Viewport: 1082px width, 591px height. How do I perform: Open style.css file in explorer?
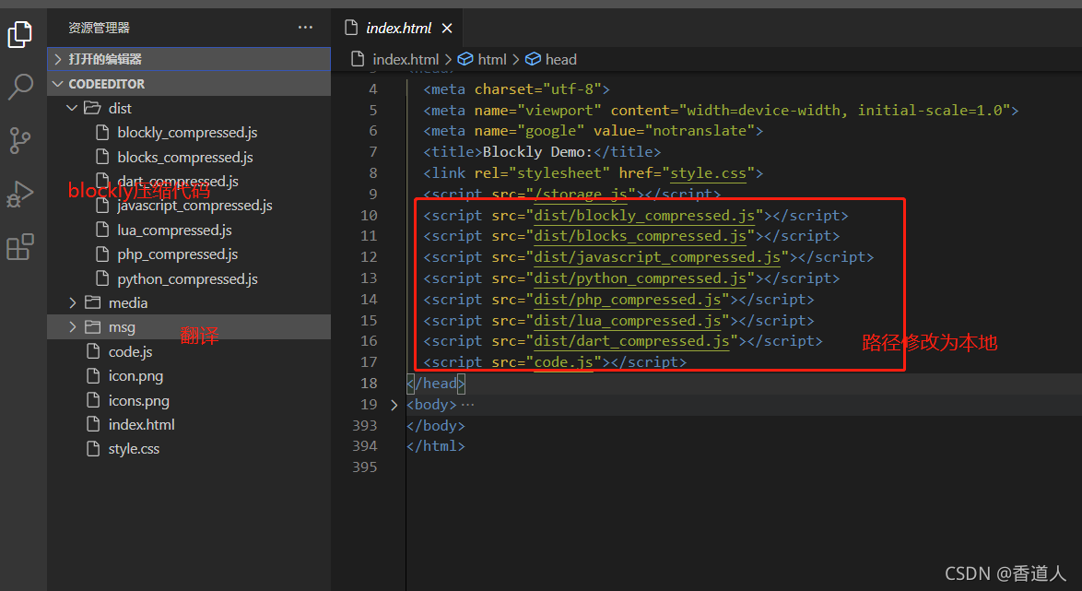[134, 449]
